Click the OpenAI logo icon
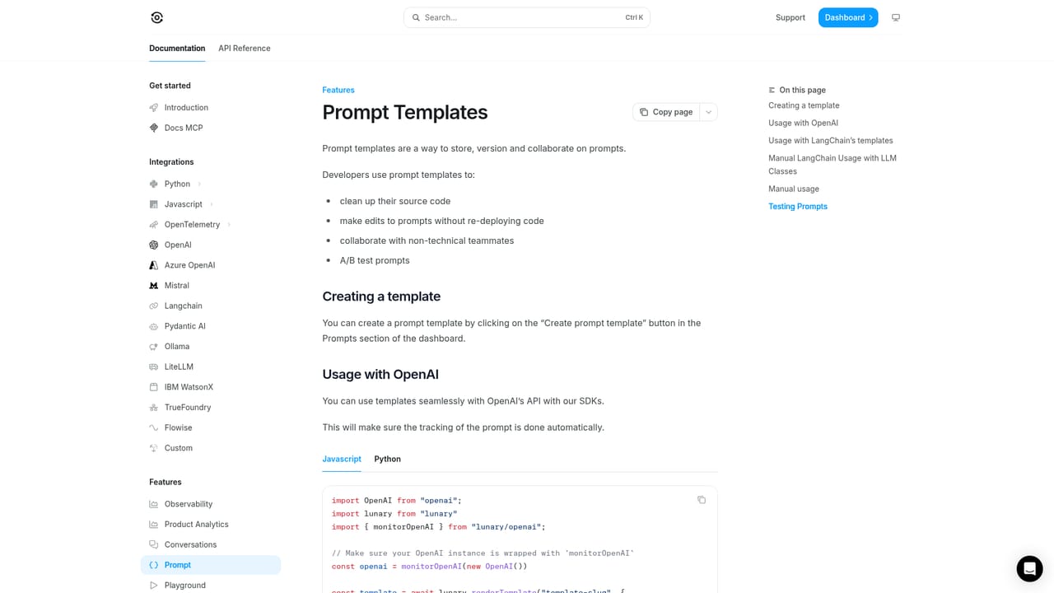 coord(154,245)
